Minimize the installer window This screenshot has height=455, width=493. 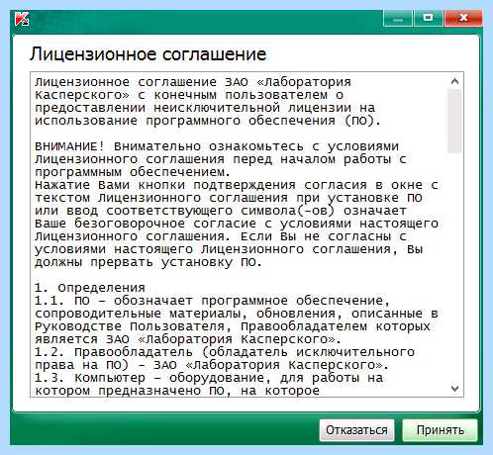pos(398,18)
